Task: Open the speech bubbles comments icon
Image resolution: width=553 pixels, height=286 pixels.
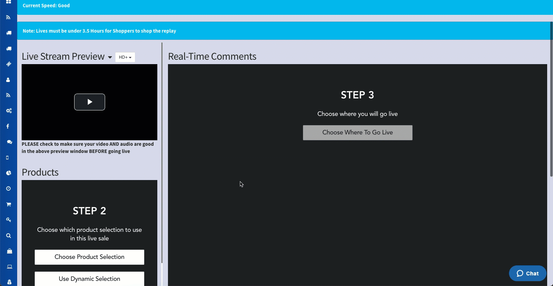Action: tap(9, 142)
